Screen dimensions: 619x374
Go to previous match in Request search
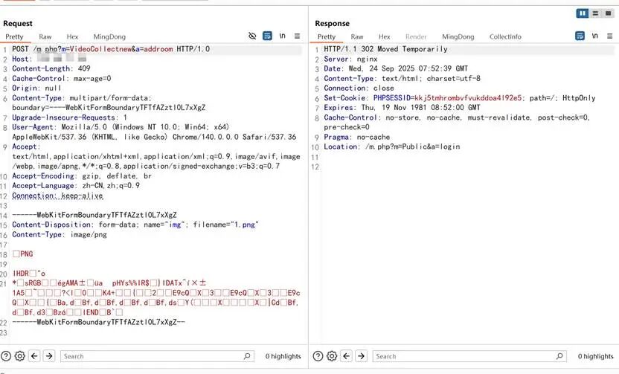(x=35, y=356)
